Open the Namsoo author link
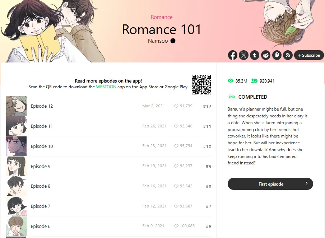Screen dimensions: 325x238 tap(158, 41)
